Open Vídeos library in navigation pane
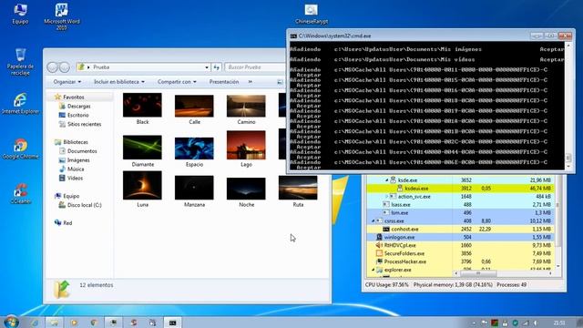The image size is (583, 328). [75, 179]
